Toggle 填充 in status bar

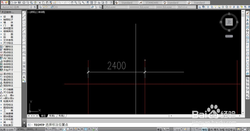pyautogui.click(x=216, y=129)
